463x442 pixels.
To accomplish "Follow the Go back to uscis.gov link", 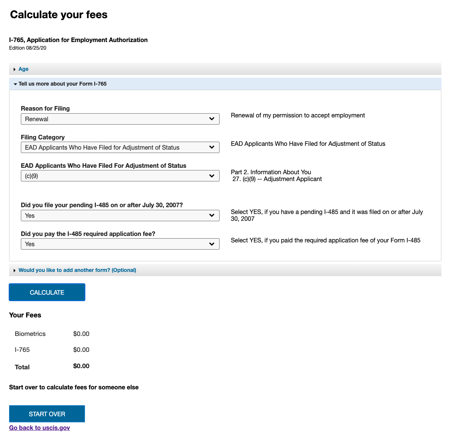I will [x=39, y=428].
